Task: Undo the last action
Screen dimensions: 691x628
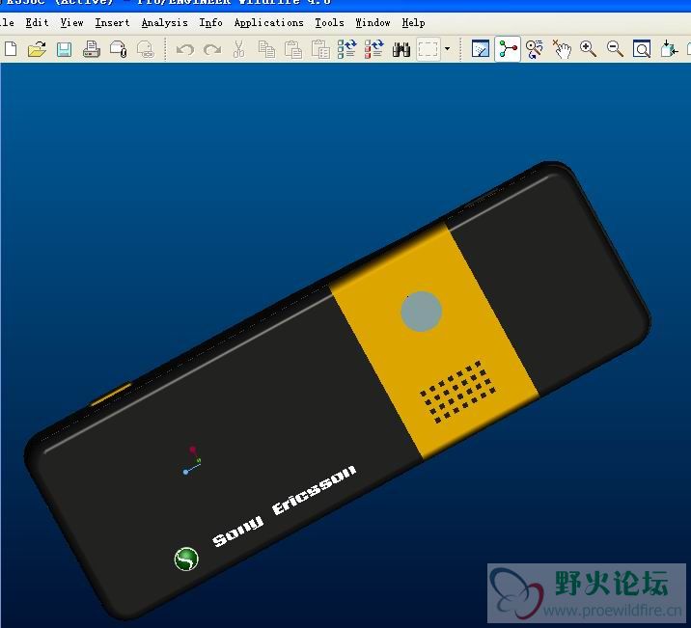Action: coord(185,49)
